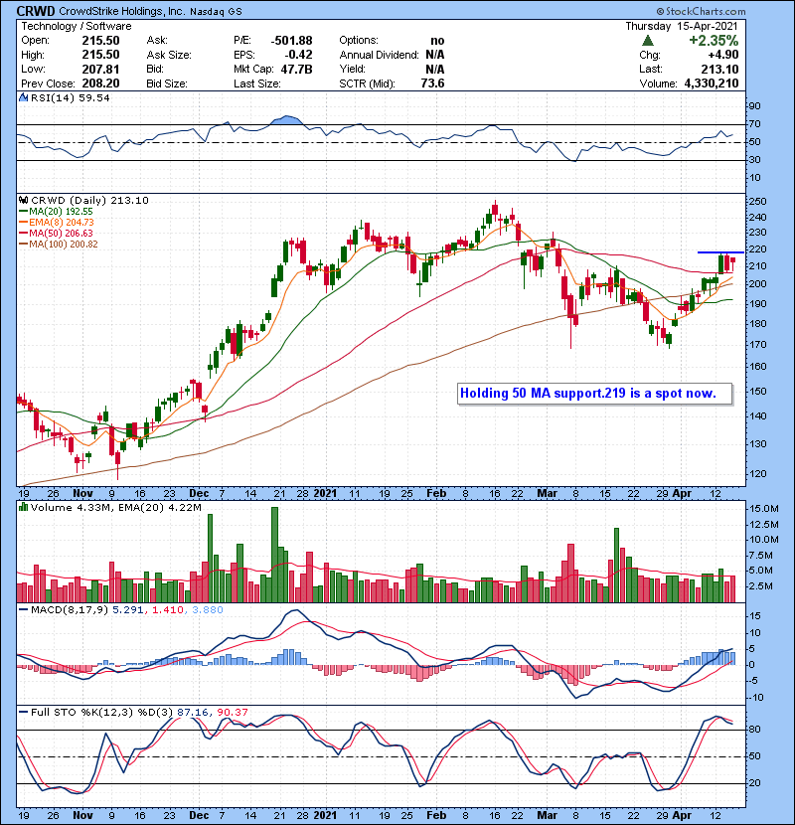Click the Low price value 207.81

(100, 70)
